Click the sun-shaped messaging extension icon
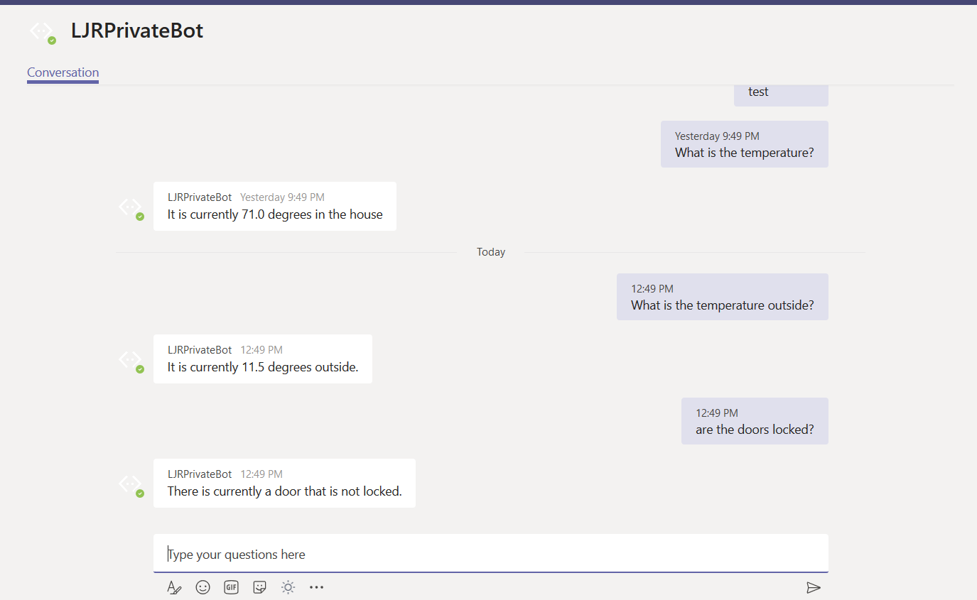The image size is (977, 600). pyautogui.click(x=288, y=587)
